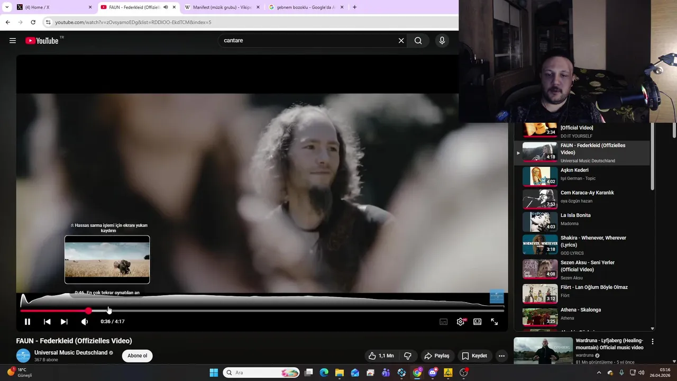This screenshot has width=677, height=381.
Task: Click the seek preview thumbnail above the timeline
Action: (x=107, y=260)
